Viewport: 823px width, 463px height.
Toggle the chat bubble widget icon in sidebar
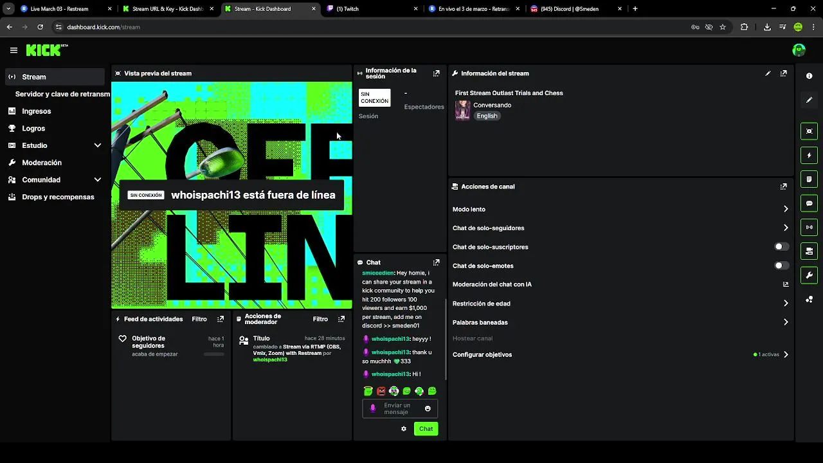809,203
